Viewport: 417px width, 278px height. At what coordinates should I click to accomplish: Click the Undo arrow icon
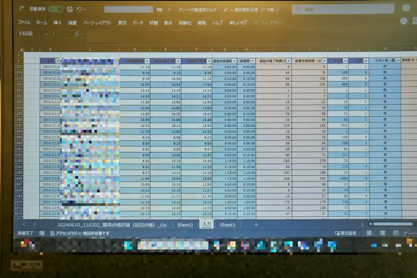(x=79, y=9)
